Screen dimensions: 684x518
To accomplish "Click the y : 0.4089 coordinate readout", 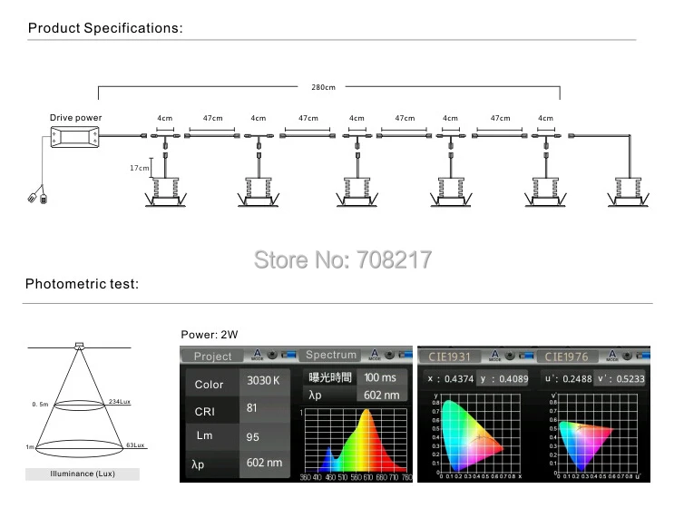I will [x=504, y=379].
